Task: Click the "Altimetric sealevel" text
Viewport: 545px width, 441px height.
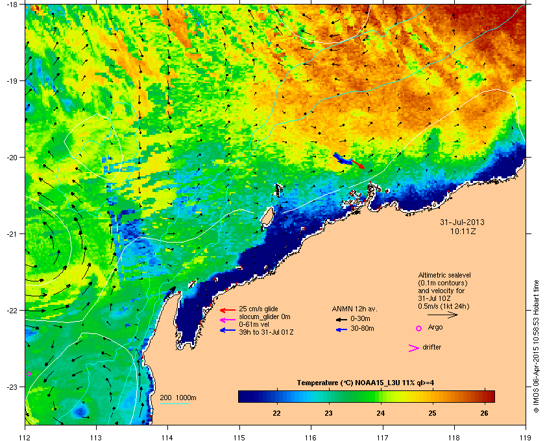Action: click(444, 275)
